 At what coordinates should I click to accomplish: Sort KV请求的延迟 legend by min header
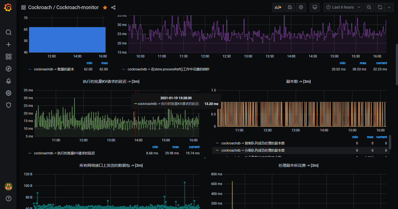pos(155,147)
